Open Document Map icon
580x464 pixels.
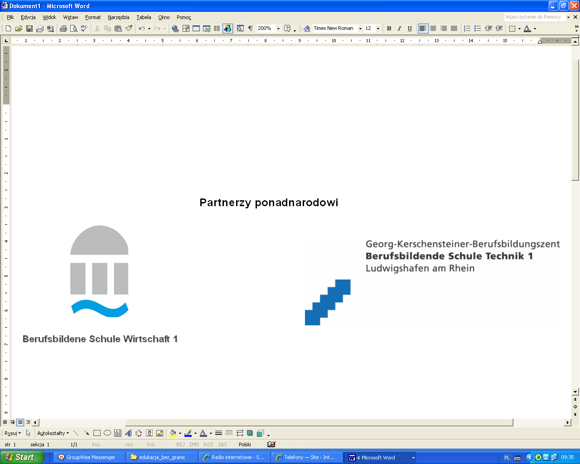(240, 29)
